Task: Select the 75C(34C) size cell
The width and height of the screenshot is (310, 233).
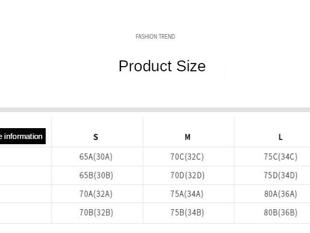Action: tap(281, 157)
